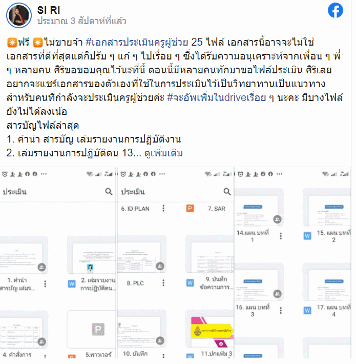Tap the search icon in the second ประเมิน panel
Screen dimensions: 356x364
click(x=227, y=192)
